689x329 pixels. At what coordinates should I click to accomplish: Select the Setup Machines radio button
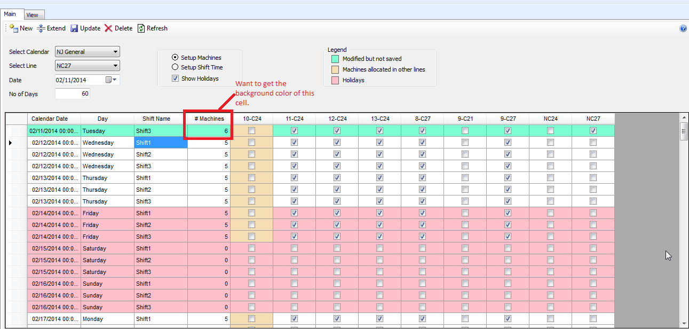[x=175, y=58]
